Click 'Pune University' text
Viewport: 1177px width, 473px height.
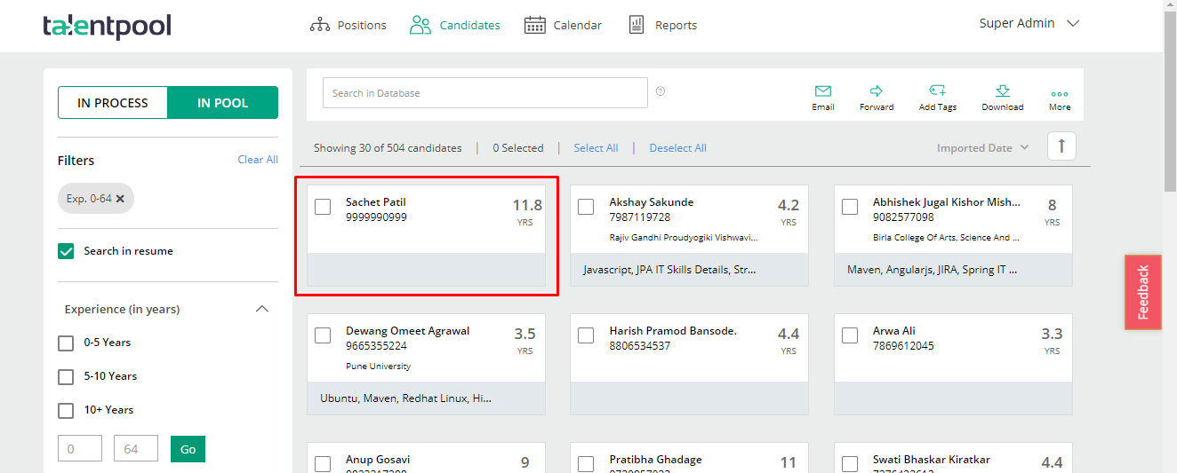click(x=379, y=367)
